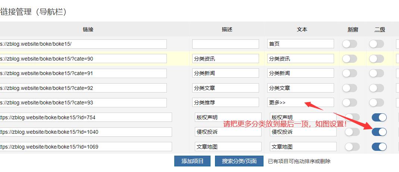The height and width of the screenshot is (172, 399).
Task: Click the 已有项目可拖动排序或删除 hint text
Action: (x=299, y=161)
